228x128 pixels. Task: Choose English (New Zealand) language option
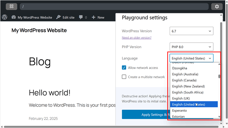(x=194, y=86)
